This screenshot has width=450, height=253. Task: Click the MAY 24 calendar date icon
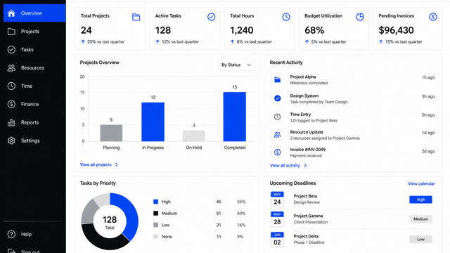pos(277,200)
